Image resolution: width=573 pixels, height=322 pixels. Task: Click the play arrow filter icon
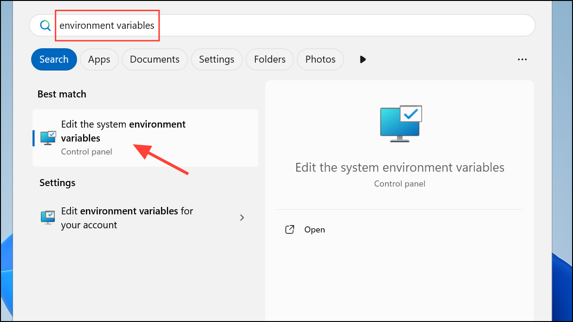[x=362, y=59]
